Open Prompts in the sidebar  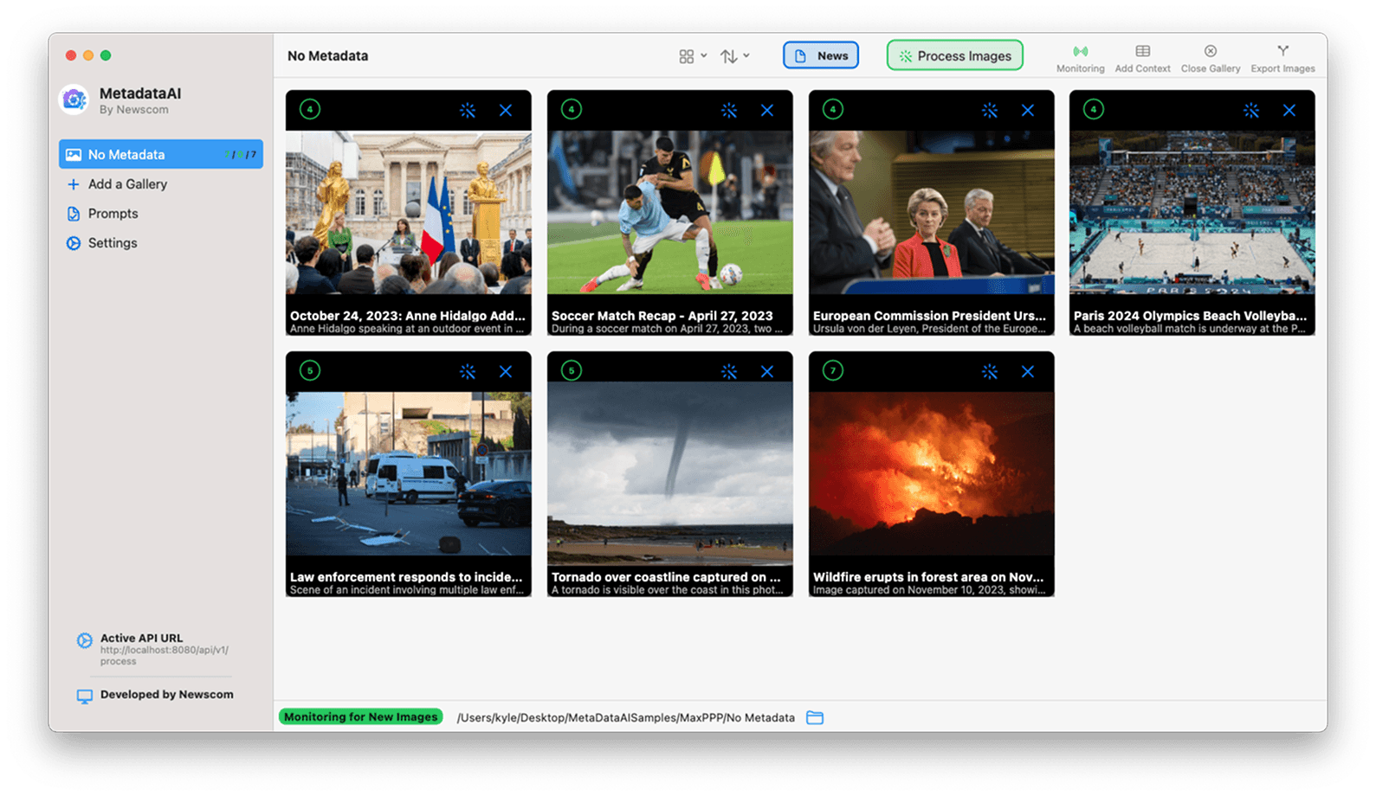(x=113, y=214)
